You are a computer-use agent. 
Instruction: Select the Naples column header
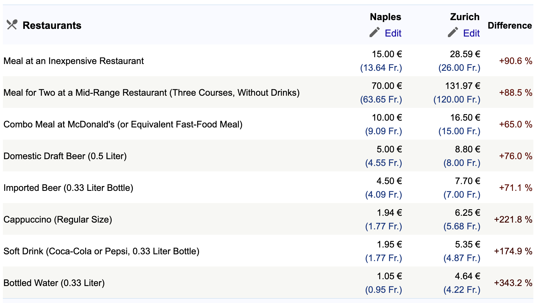(x=385, y=17)
